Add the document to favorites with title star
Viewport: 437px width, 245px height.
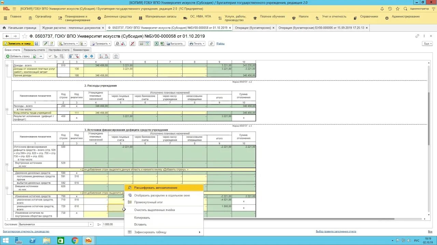(25, 36)
